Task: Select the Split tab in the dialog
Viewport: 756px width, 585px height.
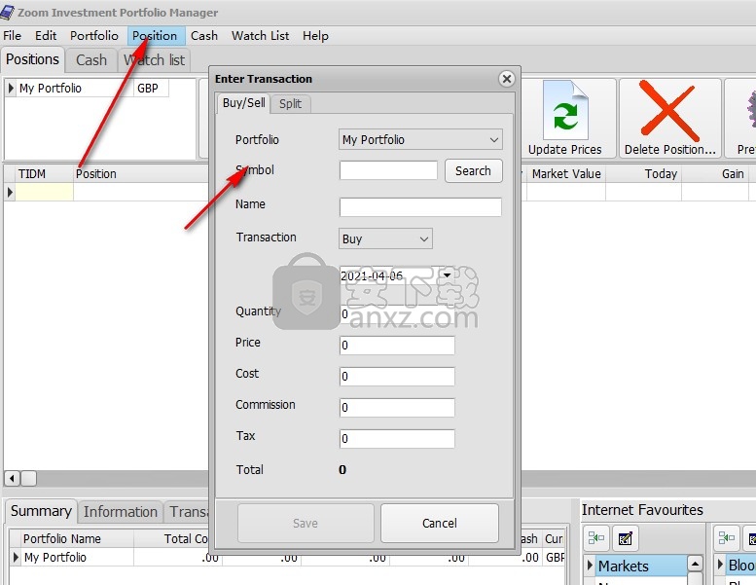Action: point(290,104)
